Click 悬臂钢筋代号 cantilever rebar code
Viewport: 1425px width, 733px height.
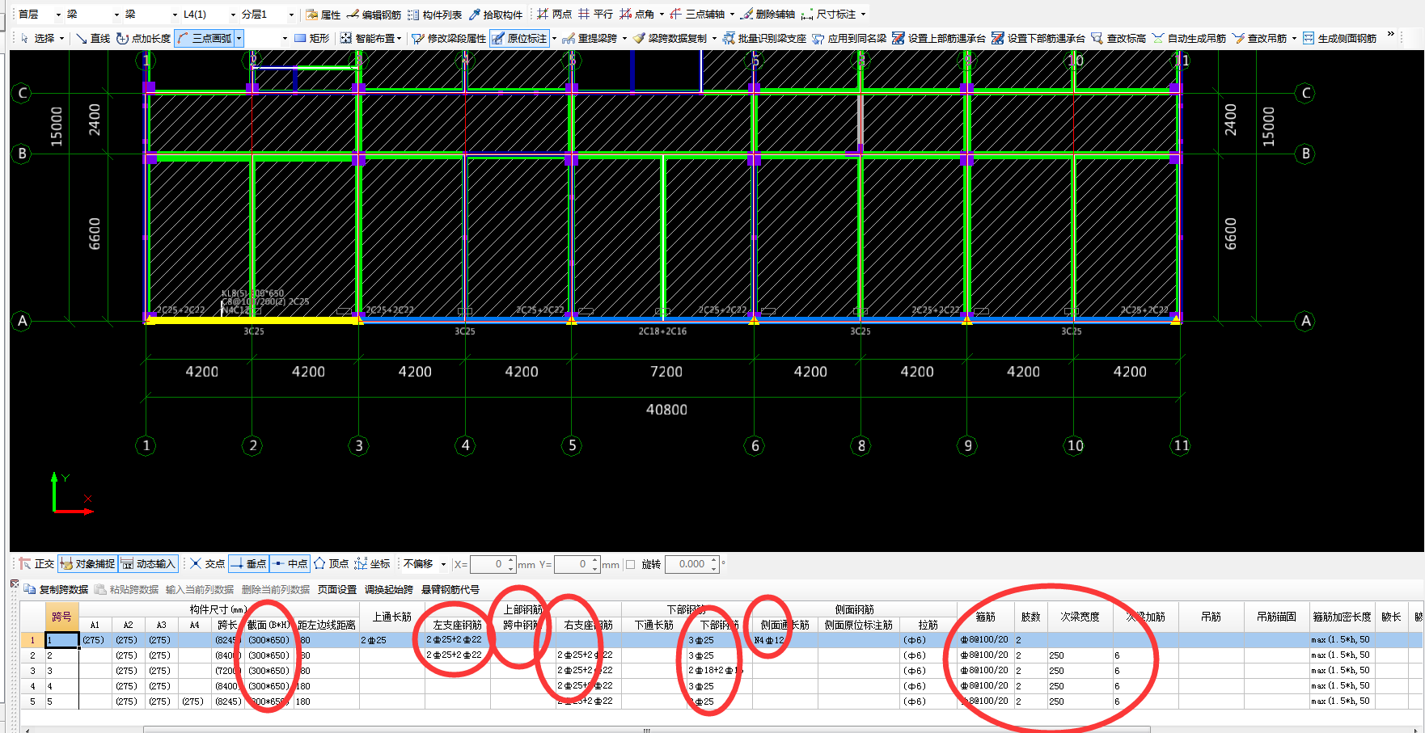tap(450, 590)
